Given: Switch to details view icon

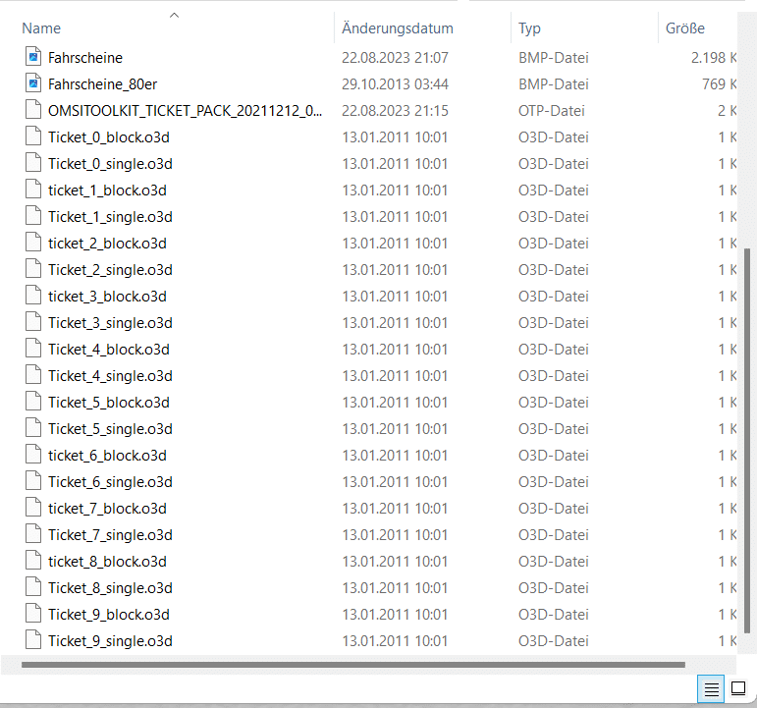Looking at the screenshot, I should tap(712, 688).
